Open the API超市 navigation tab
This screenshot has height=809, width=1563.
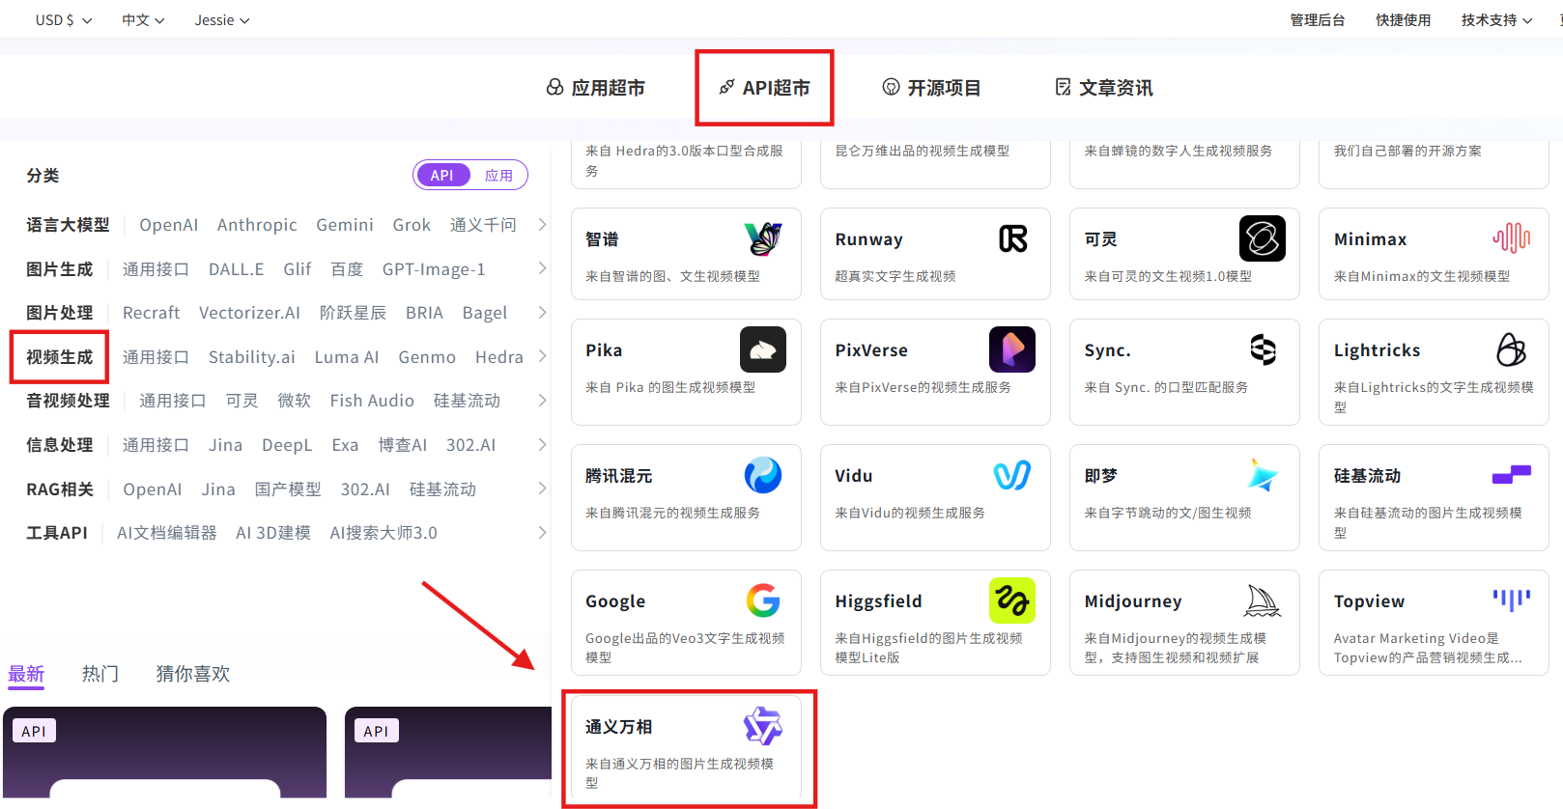pos(764,87)
